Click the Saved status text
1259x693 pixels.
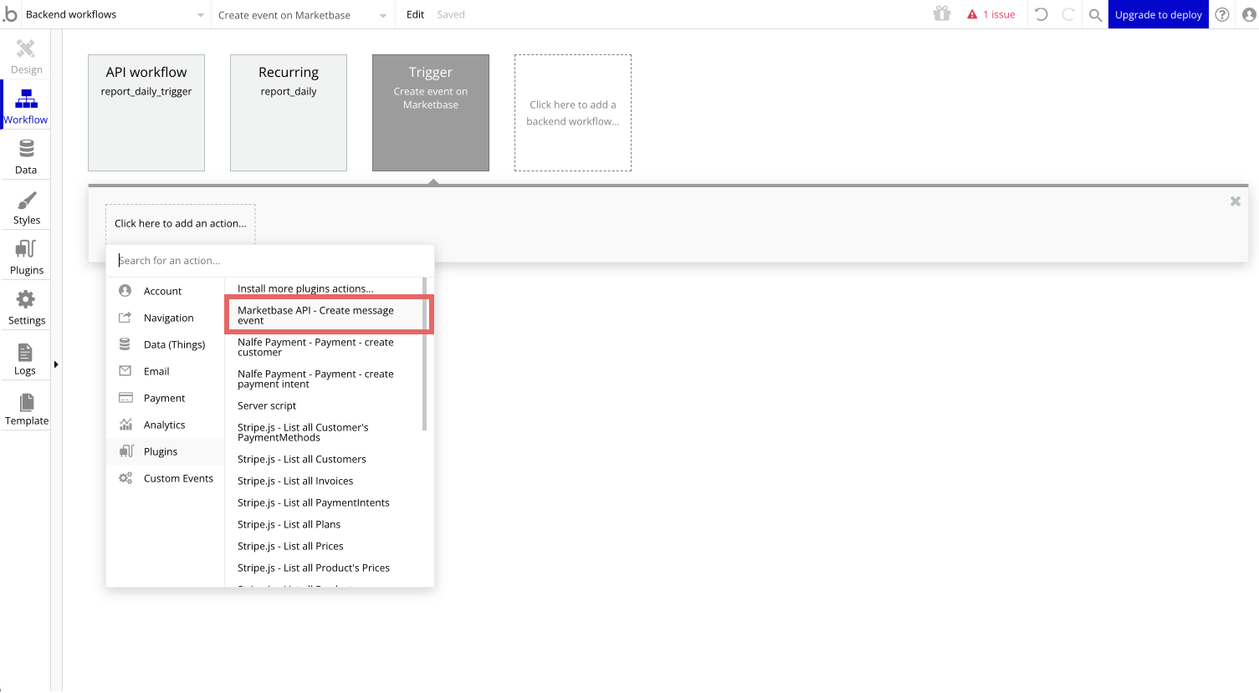pyautogui.click(x=451, y=15)
